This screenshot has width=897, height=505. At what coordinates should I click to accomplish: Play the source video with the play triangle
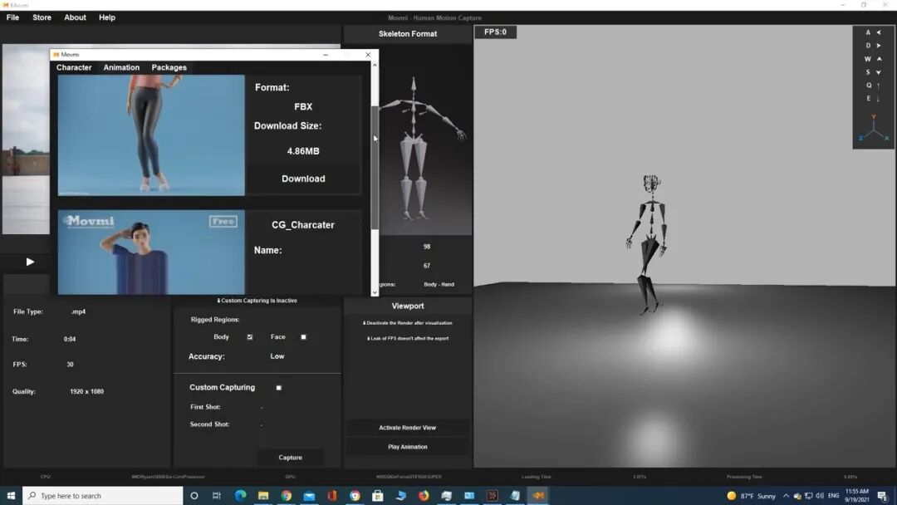(x=30, y=262)
